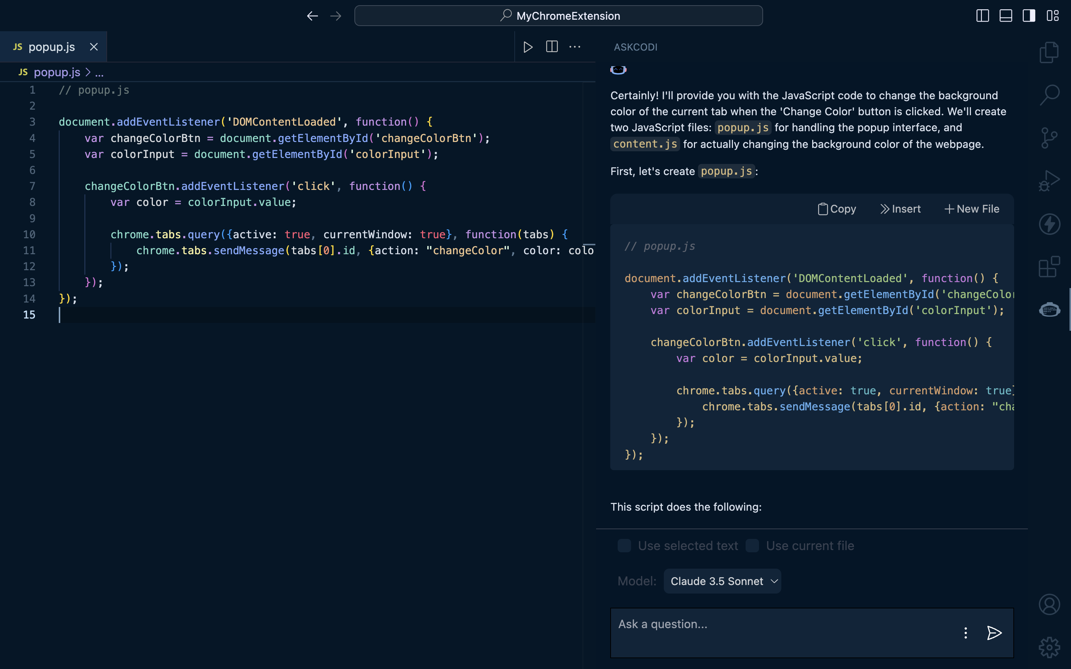Click line number 10 in the gutter
Image resolution: width=1071 pixels, height=669 pixels.
[29, 235]
